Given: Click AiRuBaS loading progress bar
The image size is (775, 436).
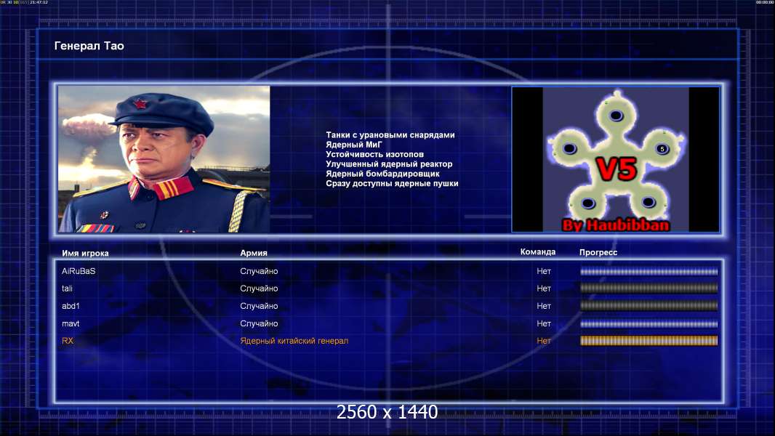Looking at the screenshot, I should click(x=649, y=272).
